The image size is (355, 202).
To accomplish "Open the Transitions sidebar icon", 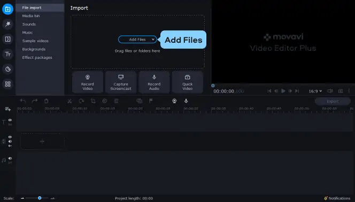I will coord(7,39).
